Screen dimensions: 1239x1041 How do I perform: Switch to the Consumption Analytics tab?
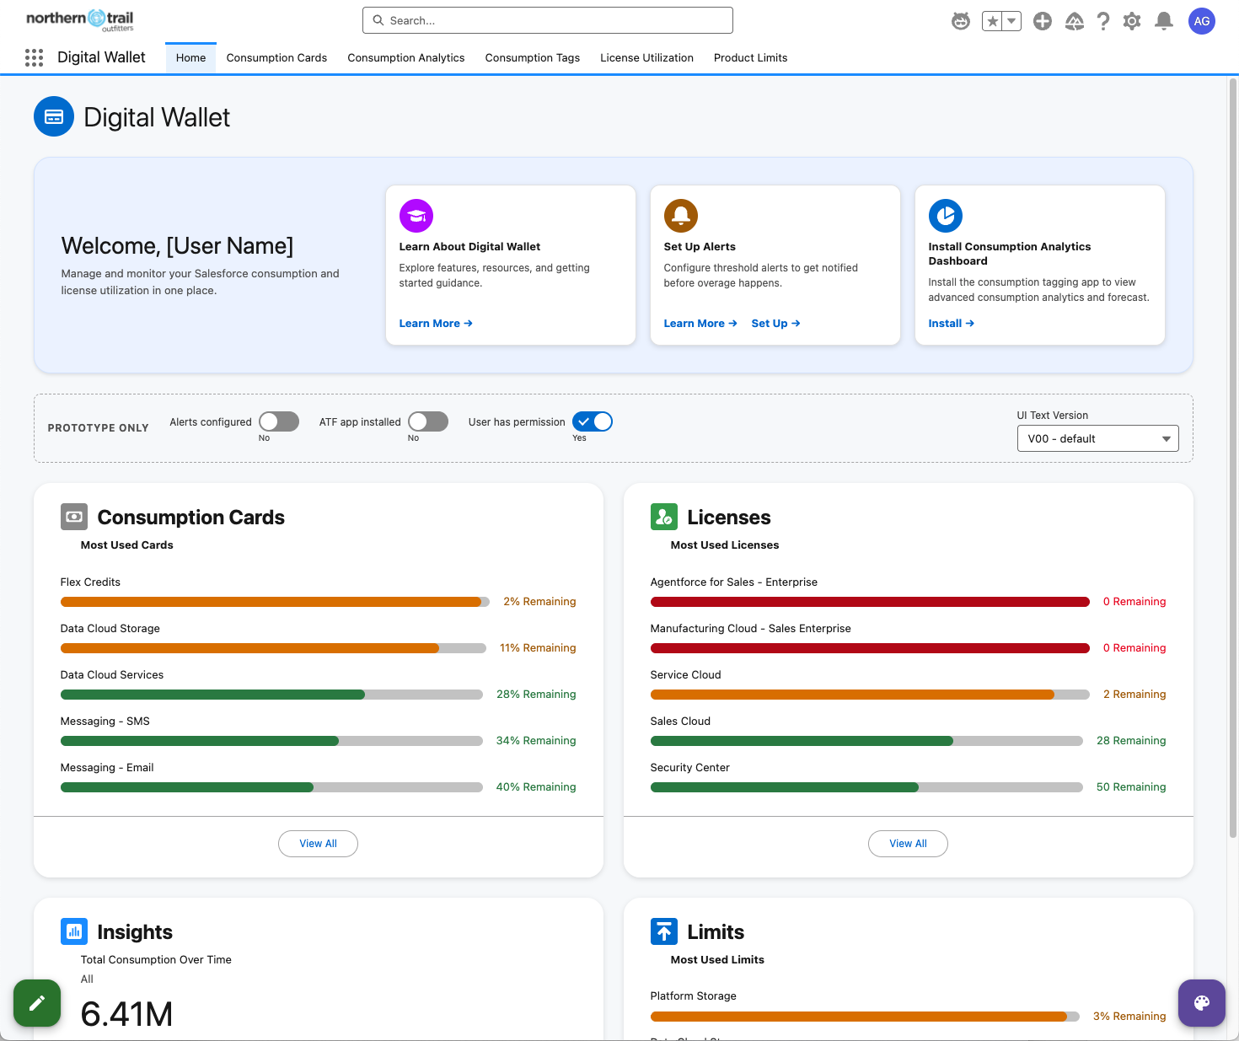point(406,57)
